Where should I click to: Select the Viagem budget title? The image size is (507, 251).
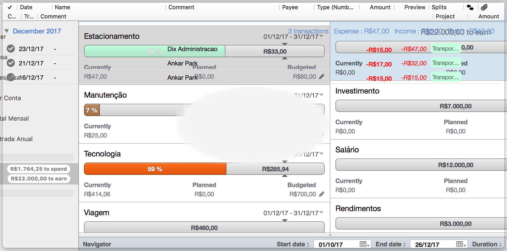click(97, 213)
